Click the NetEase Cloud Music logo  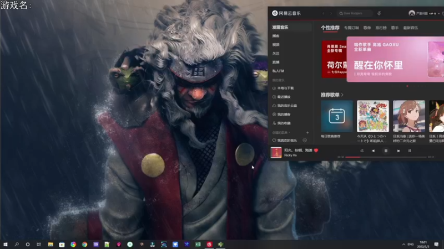[x=286, y=13]
